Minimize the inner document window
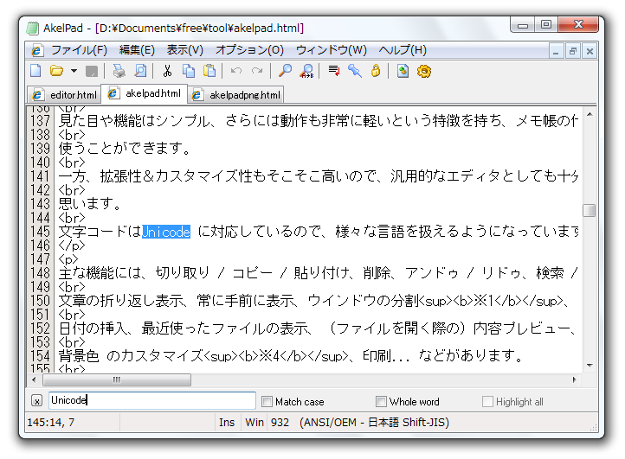This screenshot has height=459, width=625. pos(556,51)
